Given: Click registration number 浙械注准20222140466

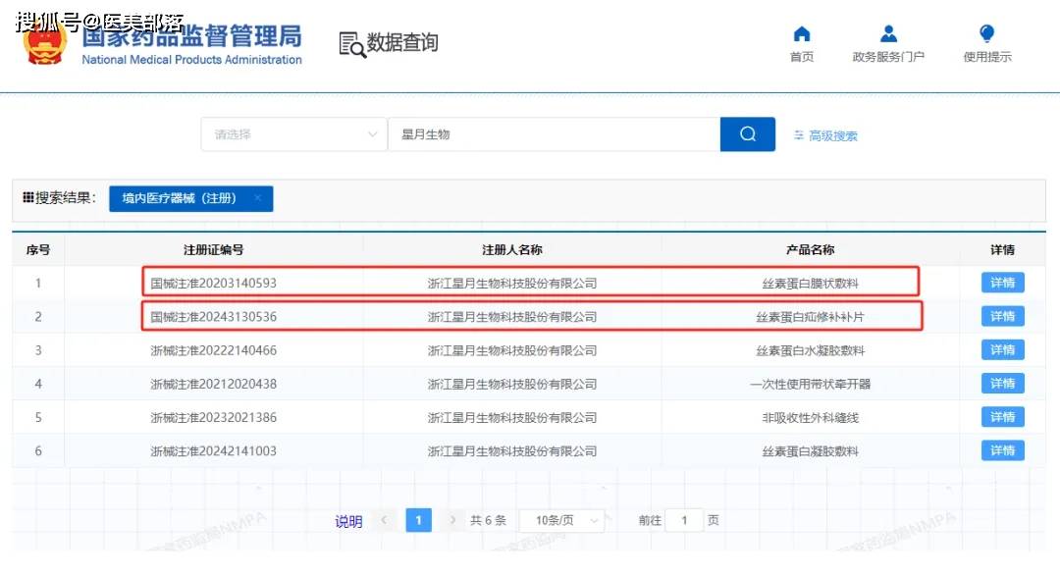Looking at the screenshot, I should [214, 350].
